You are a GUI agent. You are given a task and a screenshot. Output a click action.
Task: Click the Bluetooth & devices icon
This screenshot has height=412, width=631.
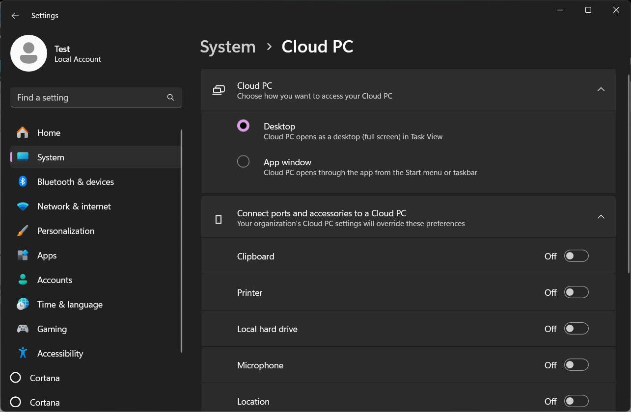click(22, 181)
